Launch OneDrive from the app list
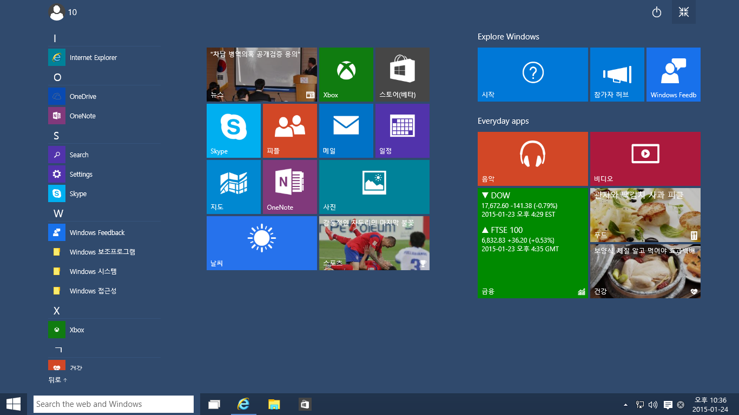This screenshot has height=415, width=739. coord(104,96)
